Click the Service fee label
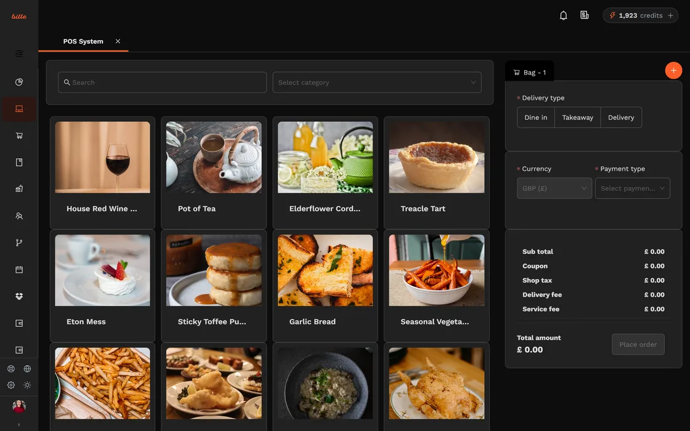 540,309
